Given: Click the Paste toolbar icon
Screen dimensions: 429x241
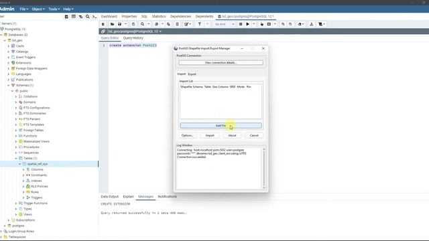Looking at the screenshot, I should point(168,24).
